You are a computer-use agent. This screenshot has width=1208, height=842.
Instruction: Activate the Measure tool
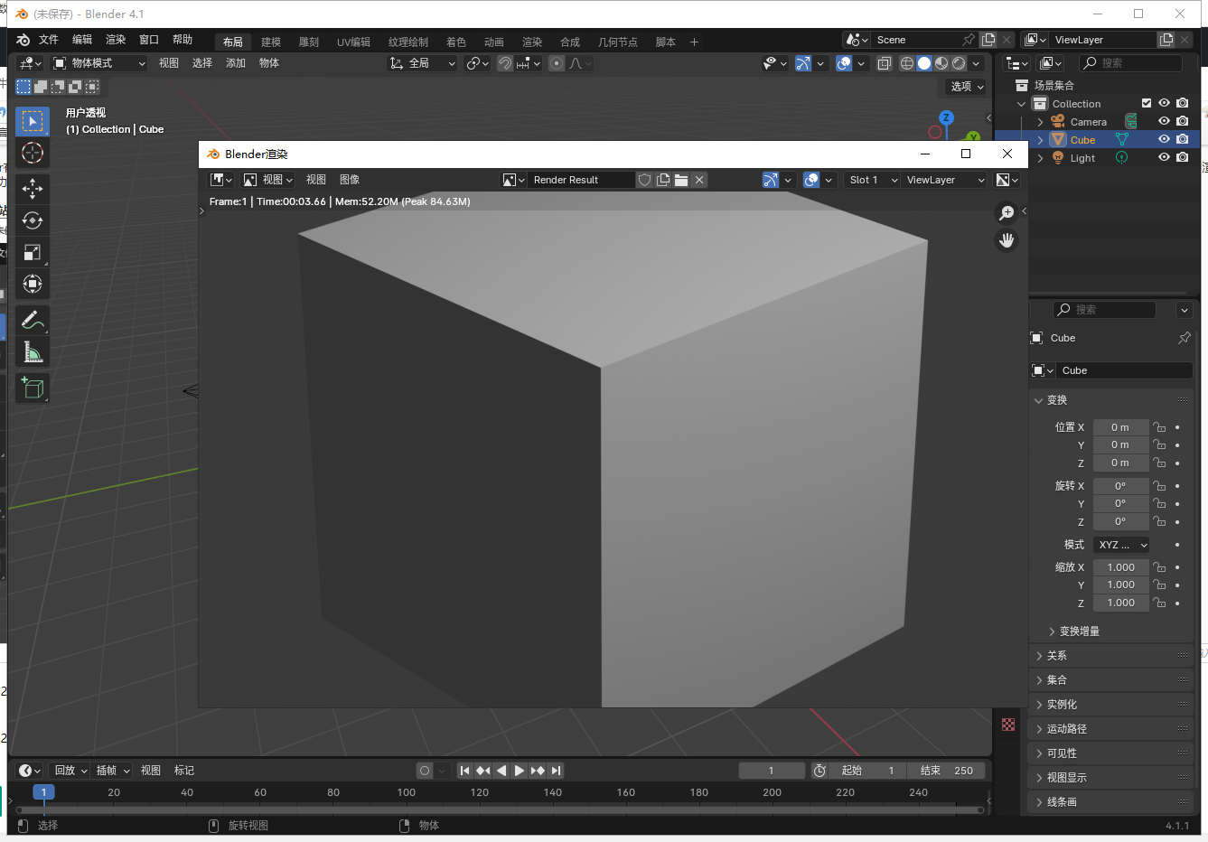pos(33,352)
